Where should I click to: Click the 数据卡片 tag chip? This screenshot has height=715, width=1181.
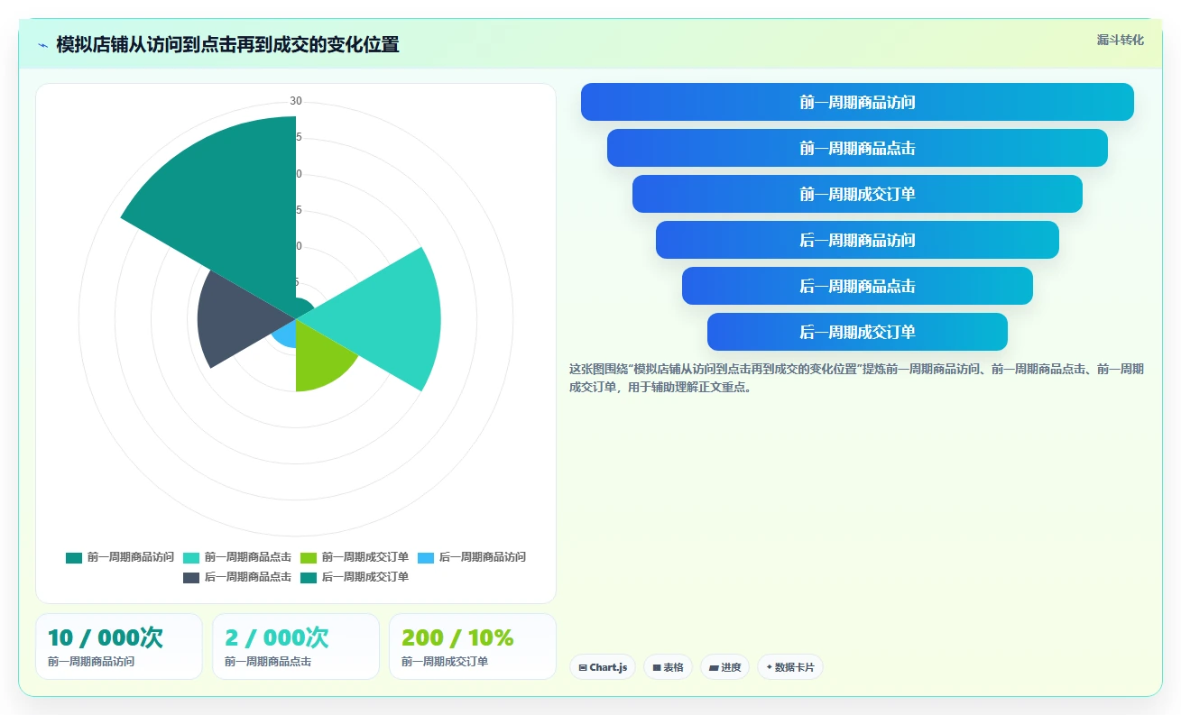tap(790, 667)
